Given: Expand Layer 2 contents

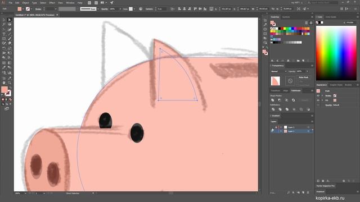Looking at the screenshot, I should 281,127.
